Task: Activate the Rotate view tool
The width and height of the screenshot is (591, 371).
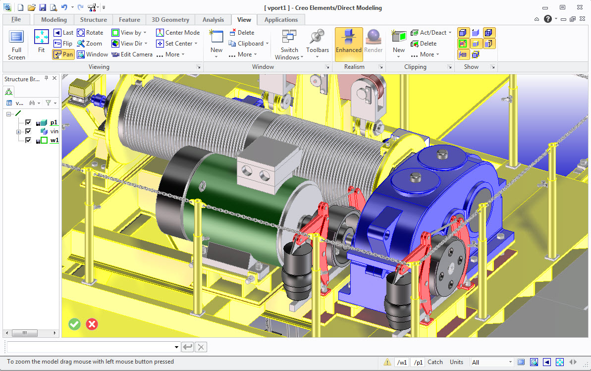Action: (x=90, y=33)
